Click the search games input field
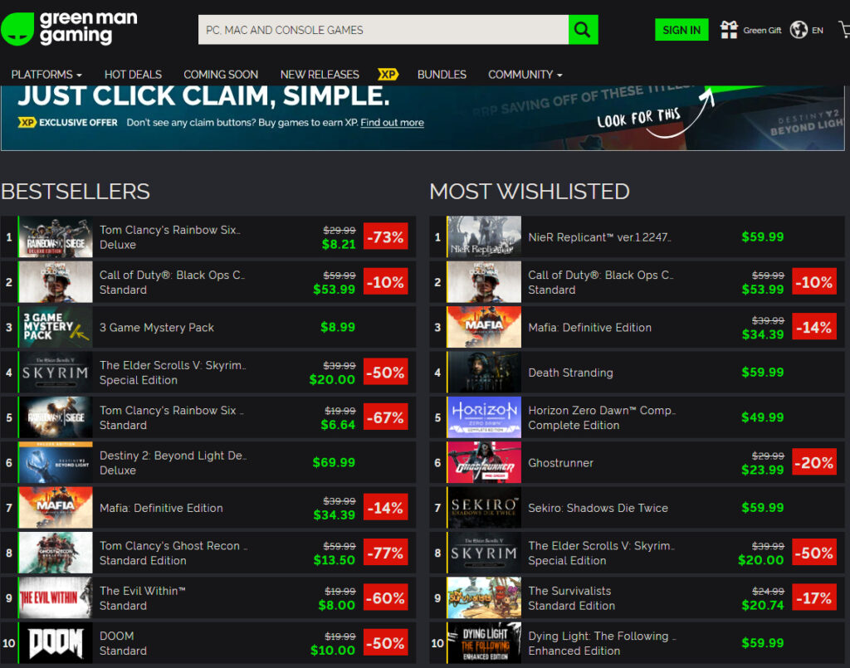 [x=383, y=30]
